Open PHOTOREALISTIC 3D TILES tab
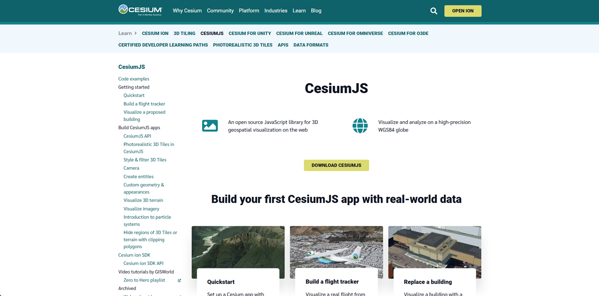The height and width of the screenshot is (296, 599). [243, 45]
